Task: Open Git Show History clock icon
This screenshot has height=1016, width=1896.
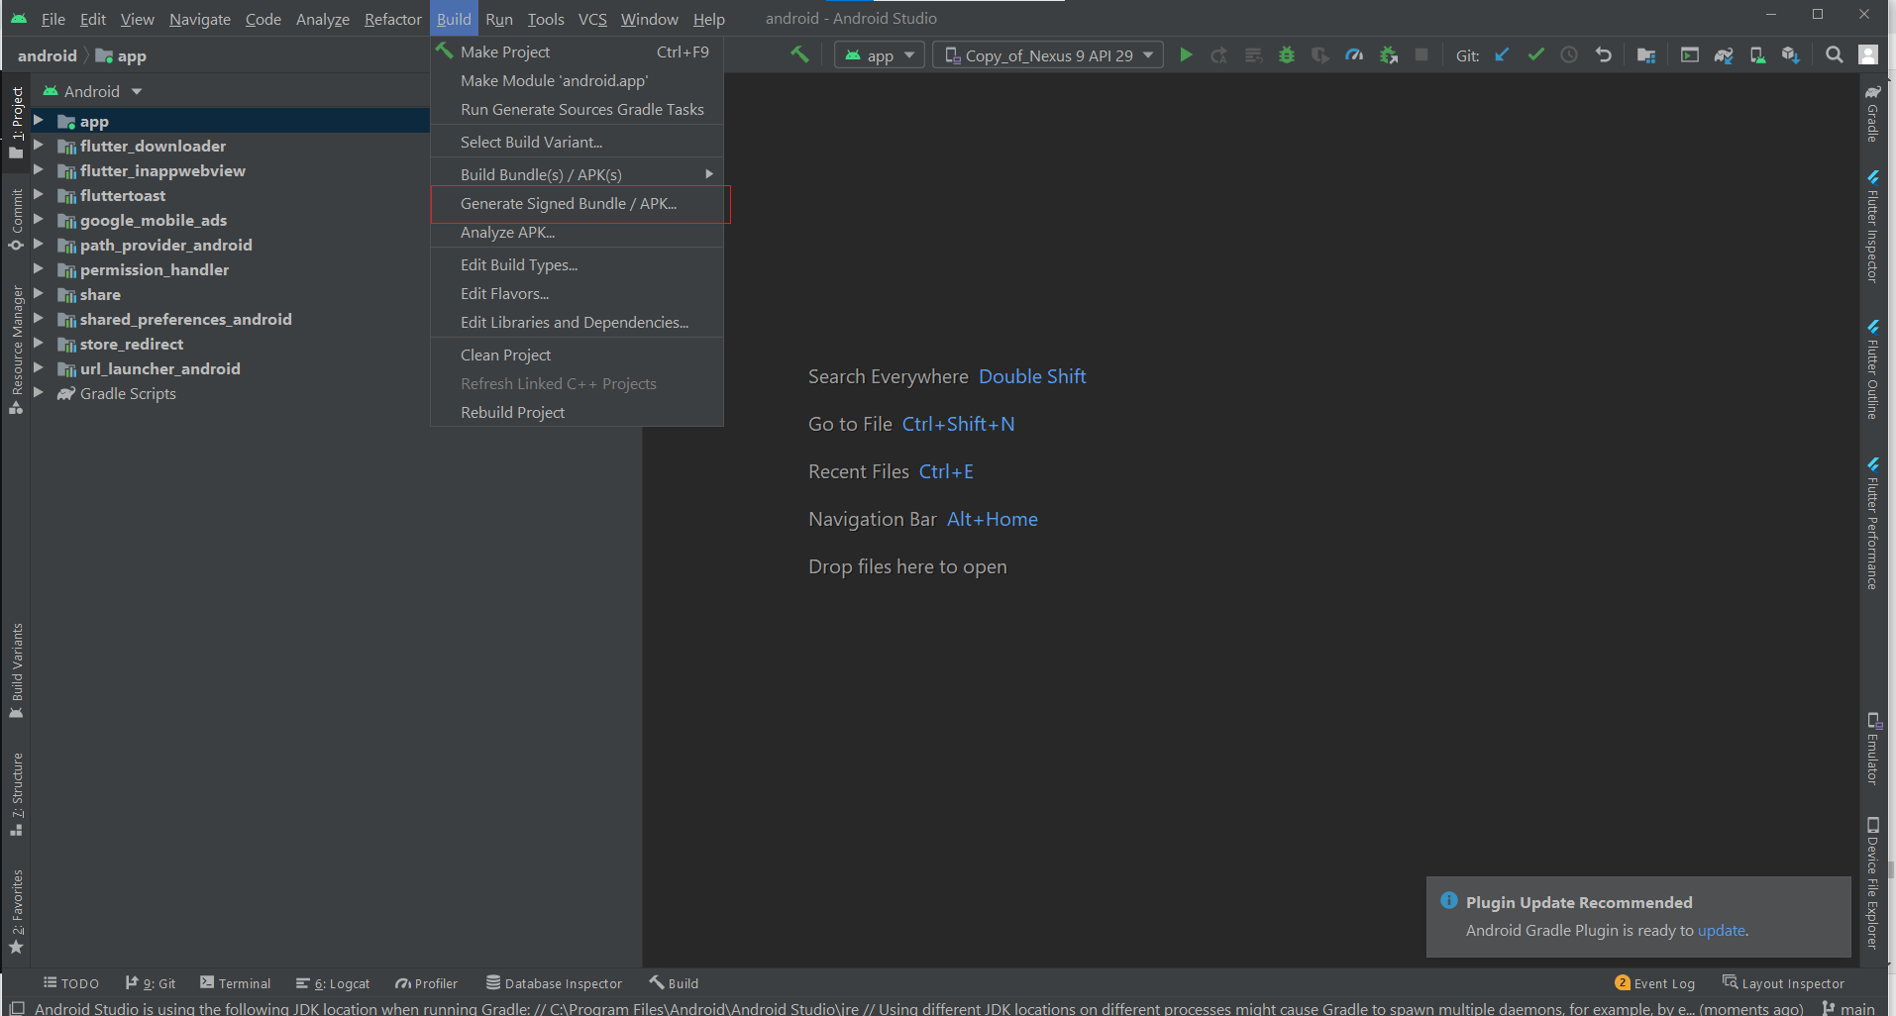Action: (x=1569, y=55)
